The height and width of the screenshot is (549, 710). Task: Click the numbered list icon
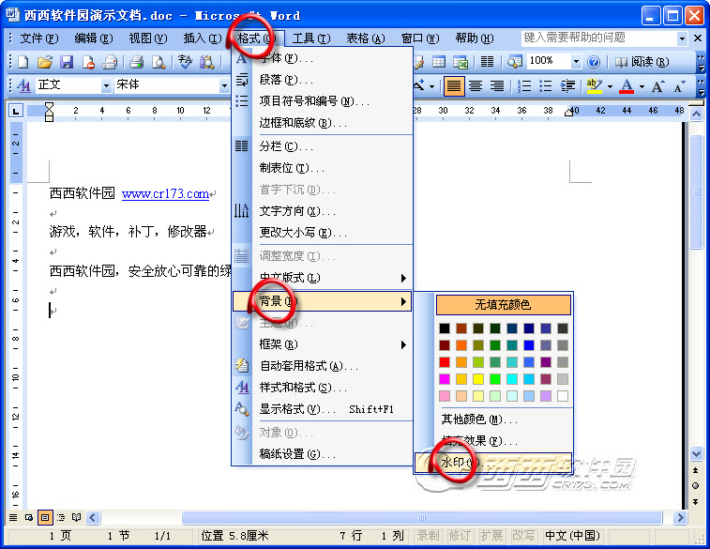point(524,85)
